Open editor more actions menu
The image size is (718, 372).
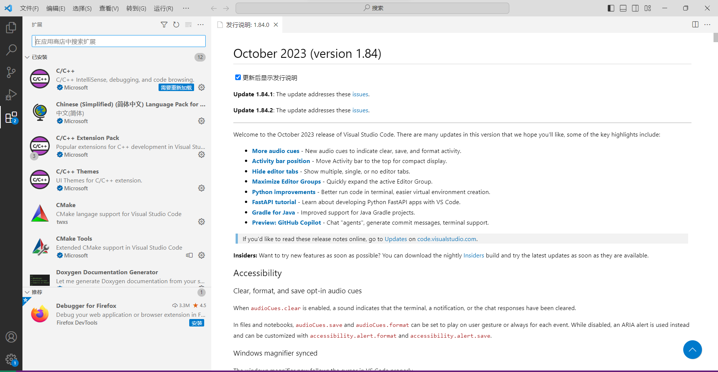pyautogui.click(x=707, y=25)
